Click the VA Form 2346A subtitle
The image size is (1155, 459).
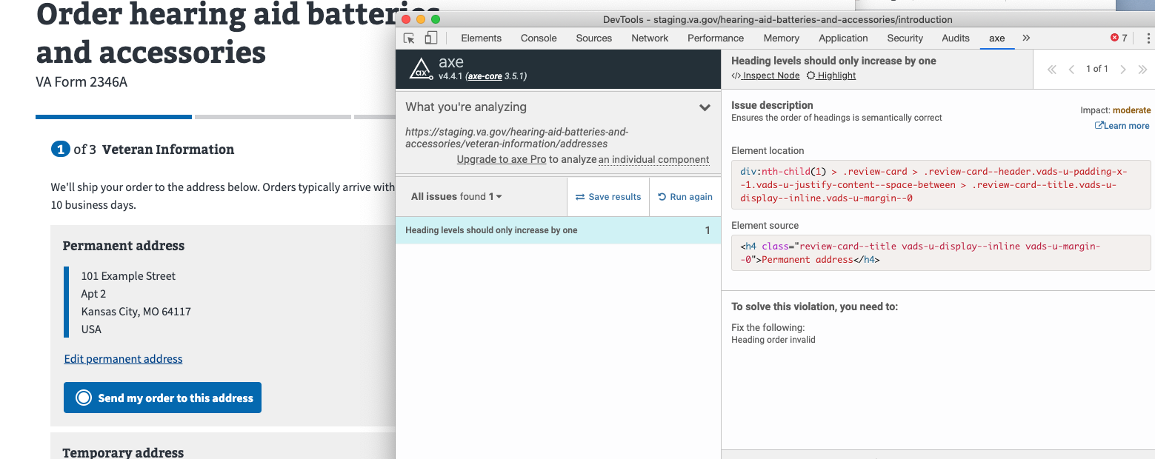(x=81, y=82)
